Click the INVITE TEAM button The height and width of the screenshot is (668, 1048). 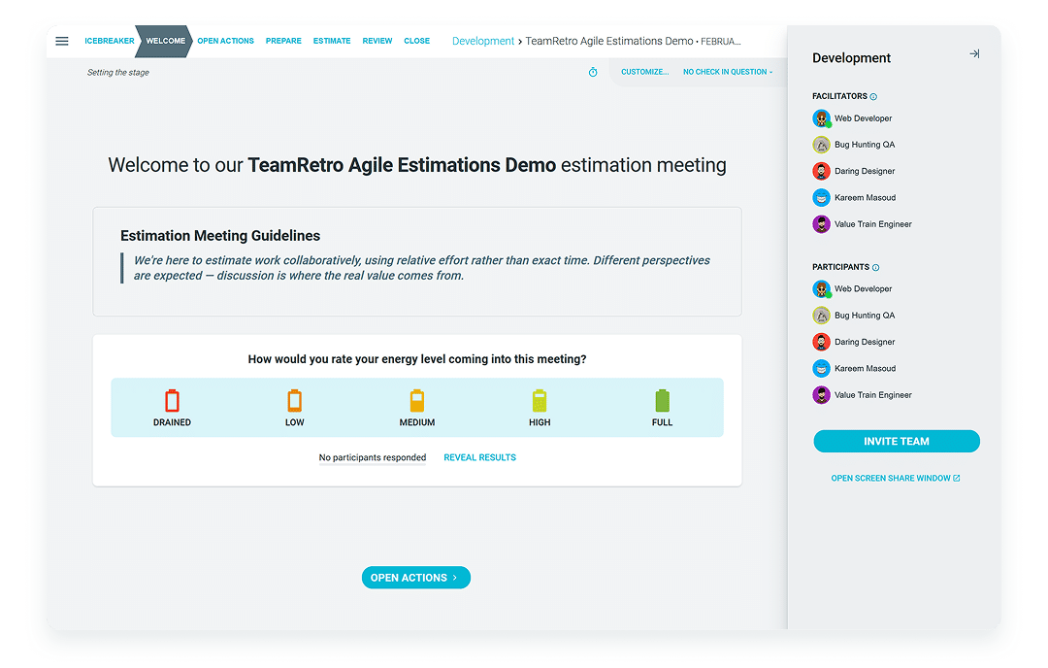pos(896,441)
